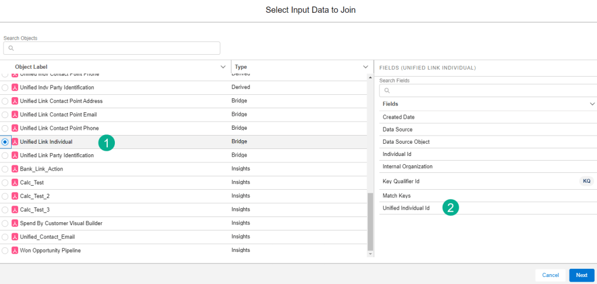Viewport: 597px width, 284px height.
Task: Focus the Search Objects input box
Action: [x=112, y=48]
